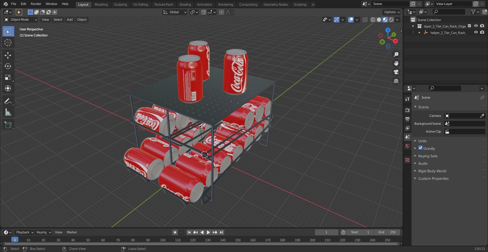Select the Annotate tool
This screenshot has width=488, height=252.
tap(8, 101)
